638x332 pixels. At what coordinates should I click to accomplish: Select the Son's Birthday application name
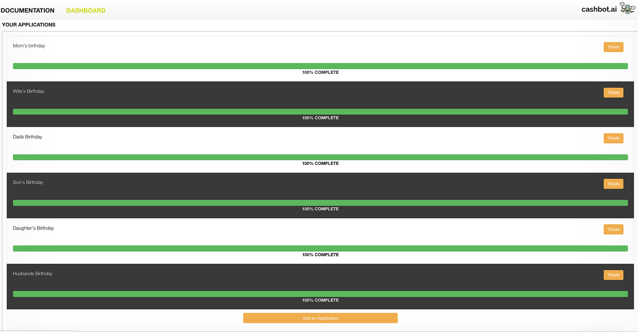tap(28, 182)
